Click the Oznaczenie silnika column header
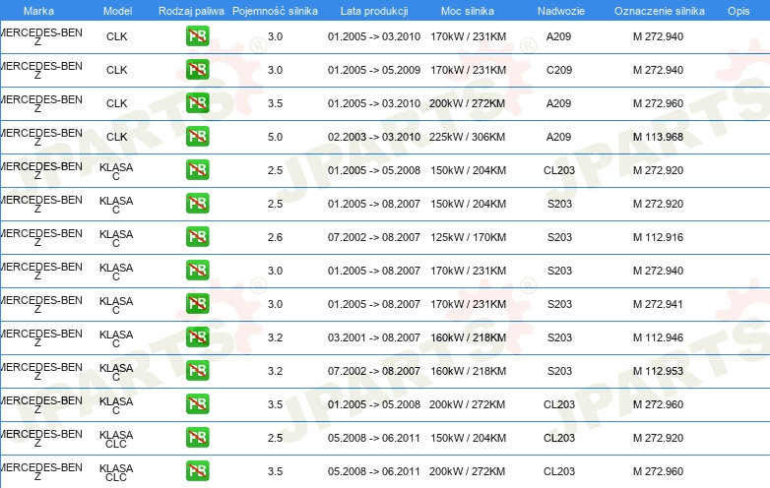This screenshot has height=488, width=770. [660, 11]
